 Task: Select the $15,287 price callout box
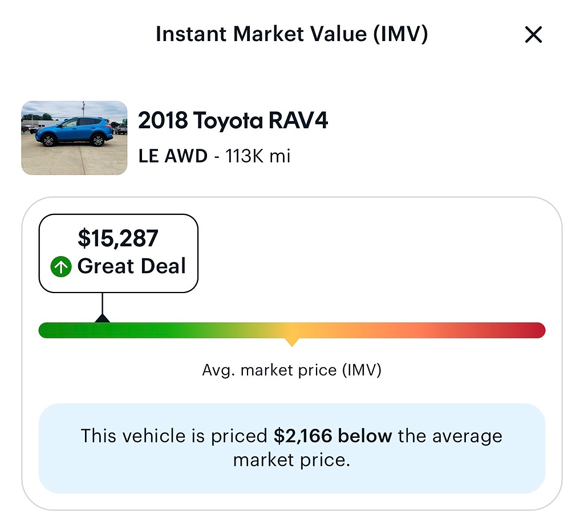pos(119,254)
